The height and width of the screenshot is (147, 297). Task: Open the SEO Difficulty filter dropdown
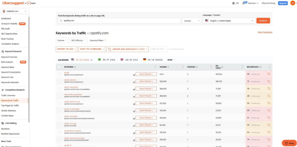[79, 40]
